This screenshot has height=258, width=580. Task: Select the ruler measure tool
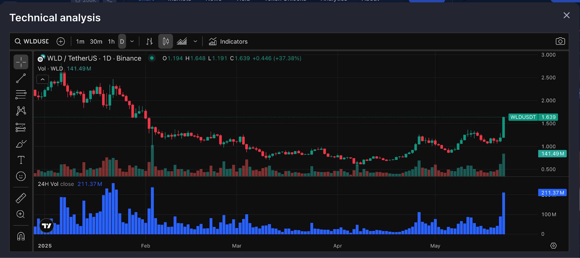click(21, 198)
